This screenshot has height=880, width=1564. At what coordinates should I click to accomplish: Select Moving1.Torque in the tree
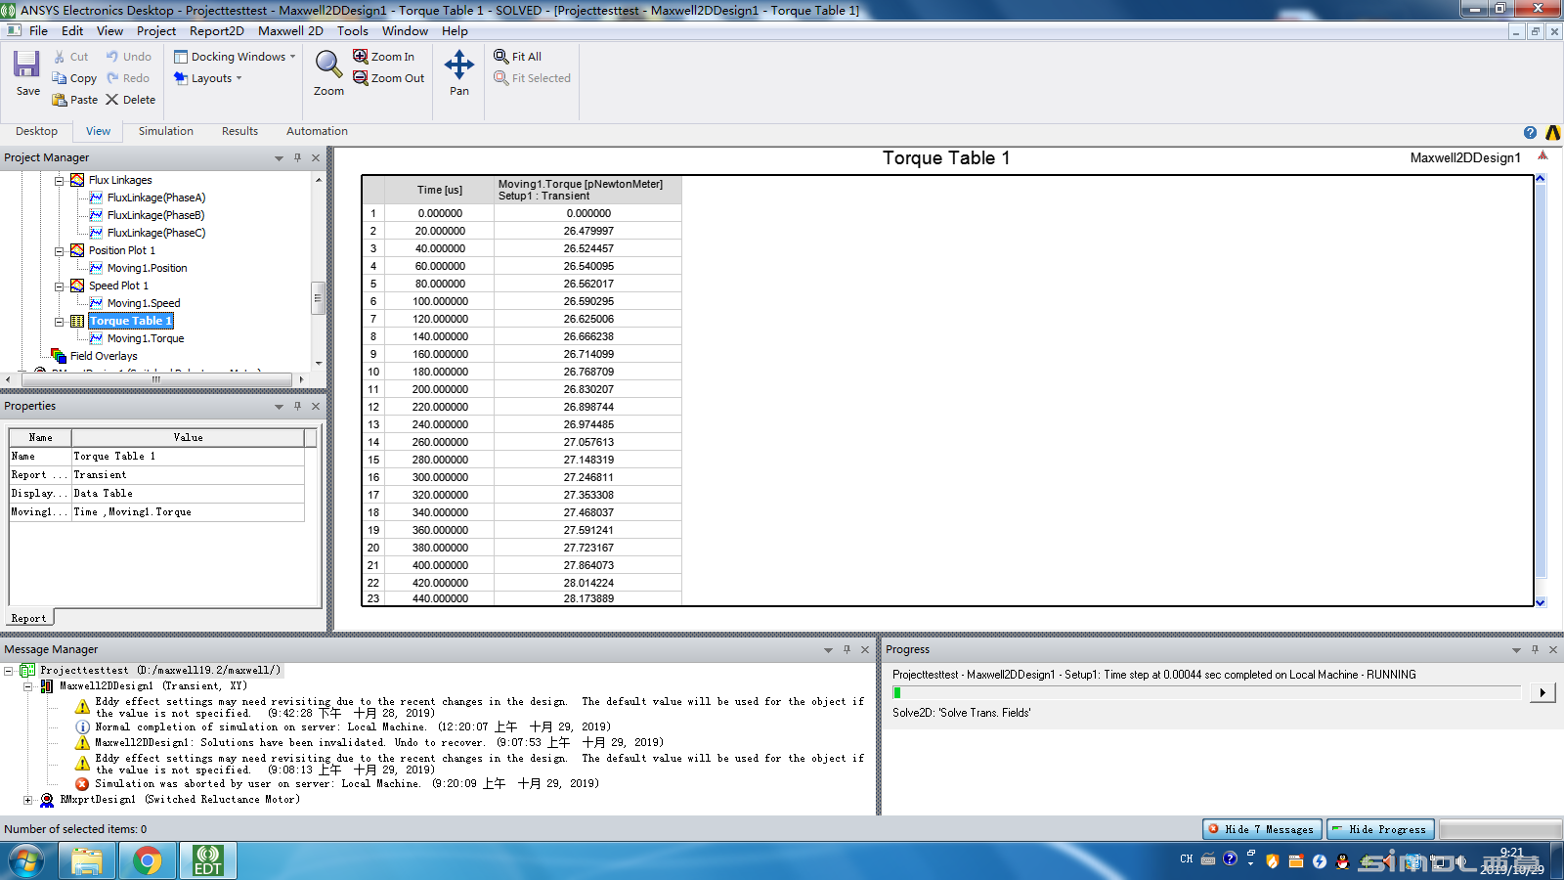click(x=146, y=338)
